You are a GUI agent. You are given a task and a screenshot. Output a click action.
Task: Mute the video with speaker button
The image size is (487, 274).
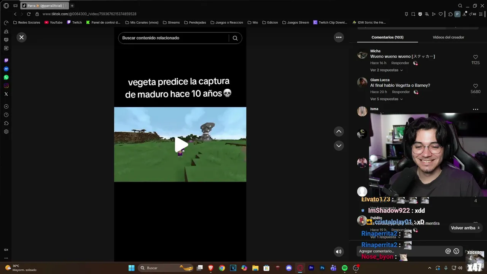pos(338,252)
